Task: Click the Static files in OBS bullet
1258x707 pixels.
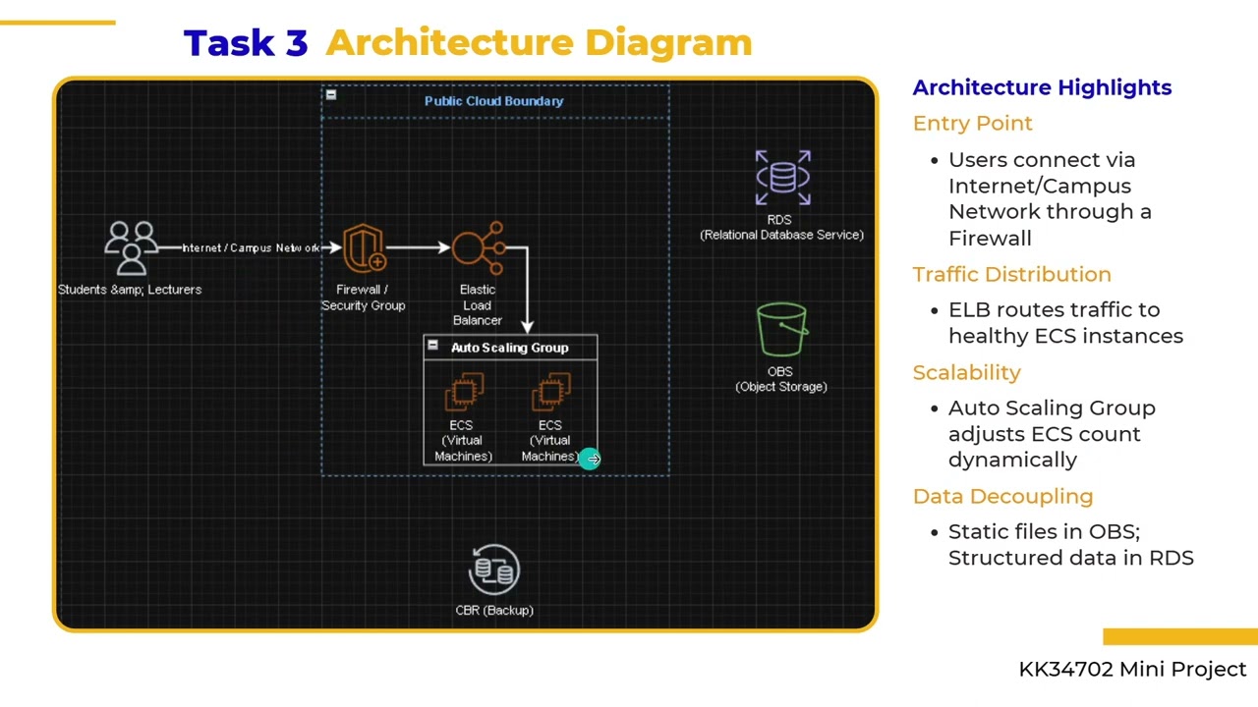Action: point(1070,545)
